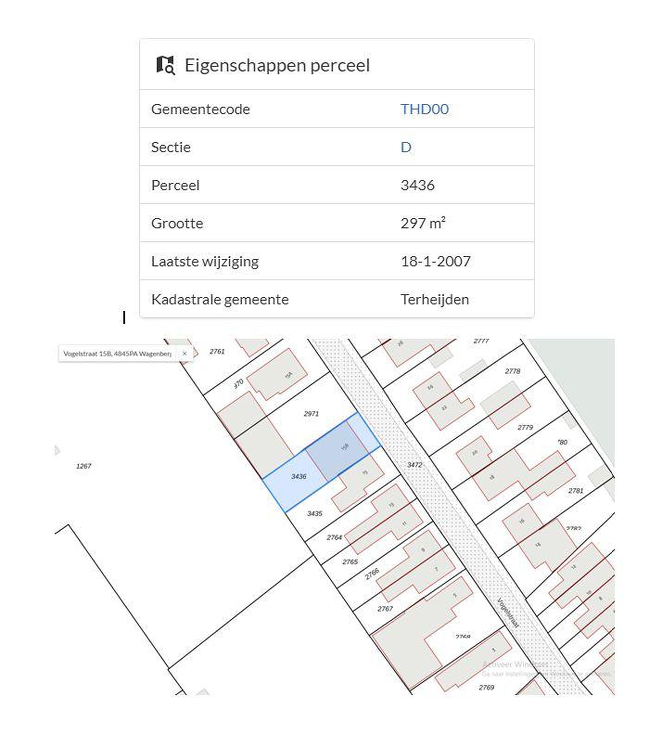Click the Vogelstraat 15B address search field

(117, 353)
